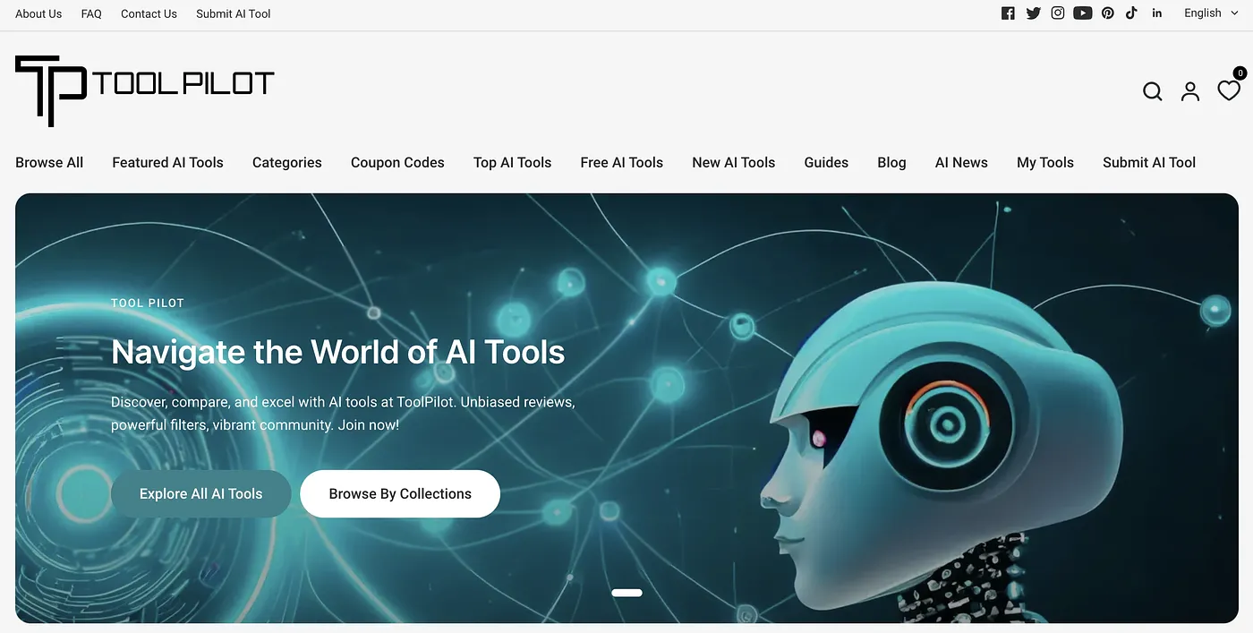Open the Pinterest social icon
1253x633 pixels.
point(1108,13)
